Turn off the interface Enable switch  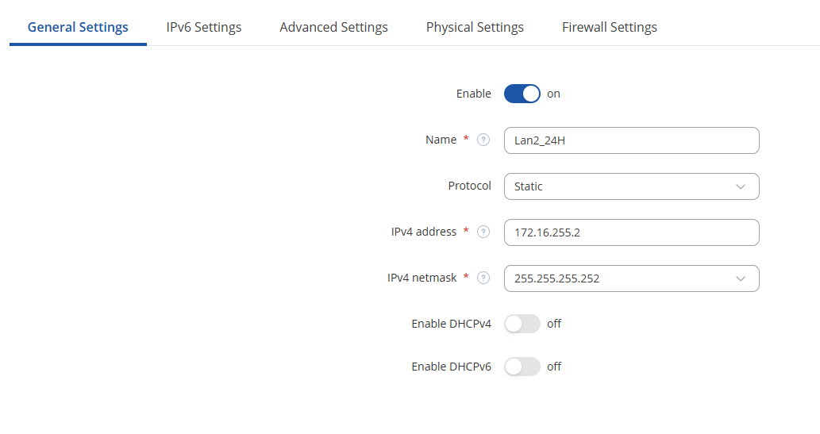point(522,94)
